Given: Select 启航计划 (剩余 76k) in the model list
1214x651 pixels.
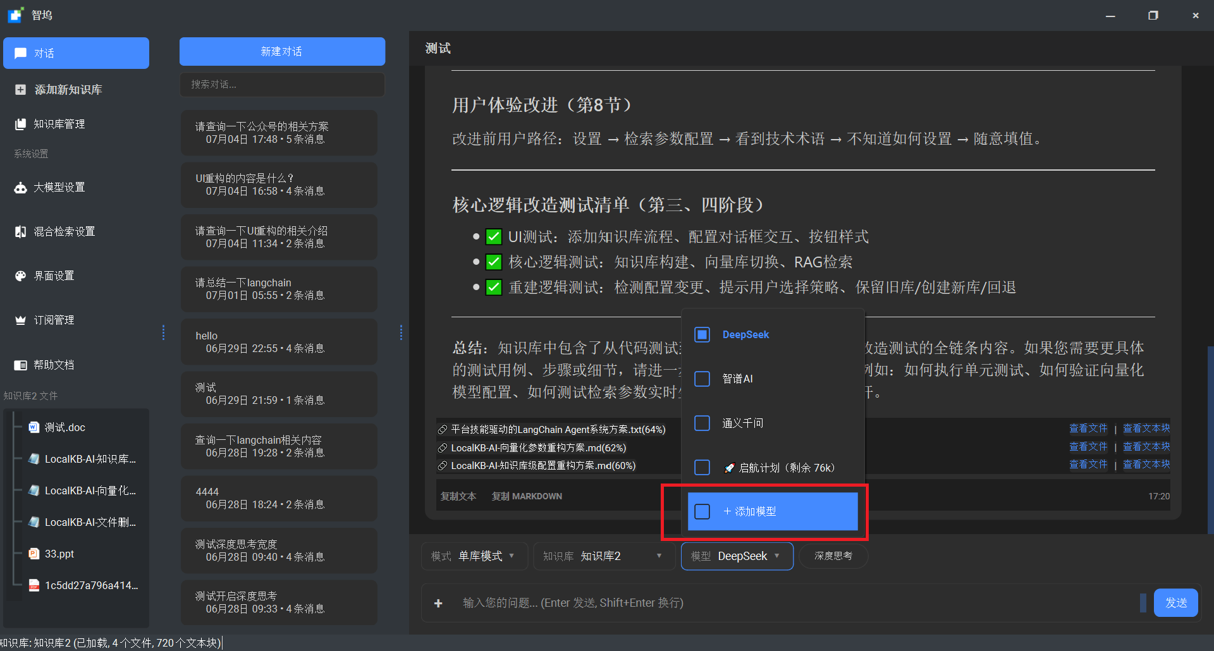Looking at the screenshot, I should point(773,467).
